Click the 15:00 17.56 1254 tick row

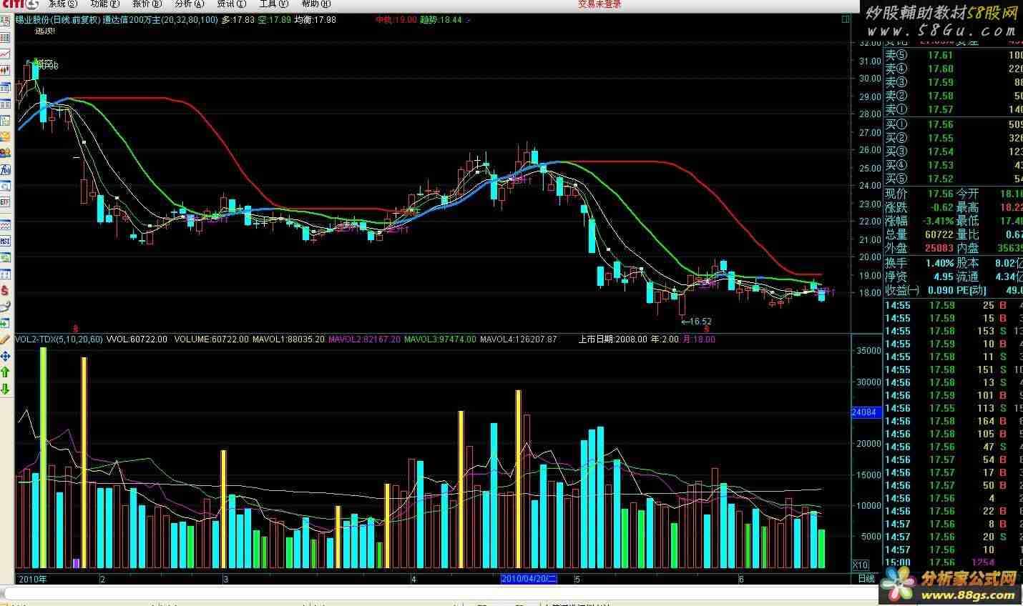click(x=954, y=563)
